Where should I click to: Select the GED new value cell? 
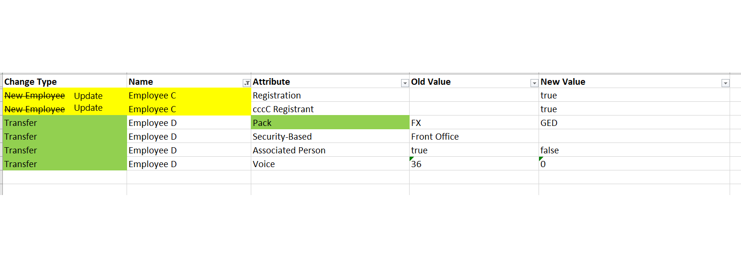[633, 123]
